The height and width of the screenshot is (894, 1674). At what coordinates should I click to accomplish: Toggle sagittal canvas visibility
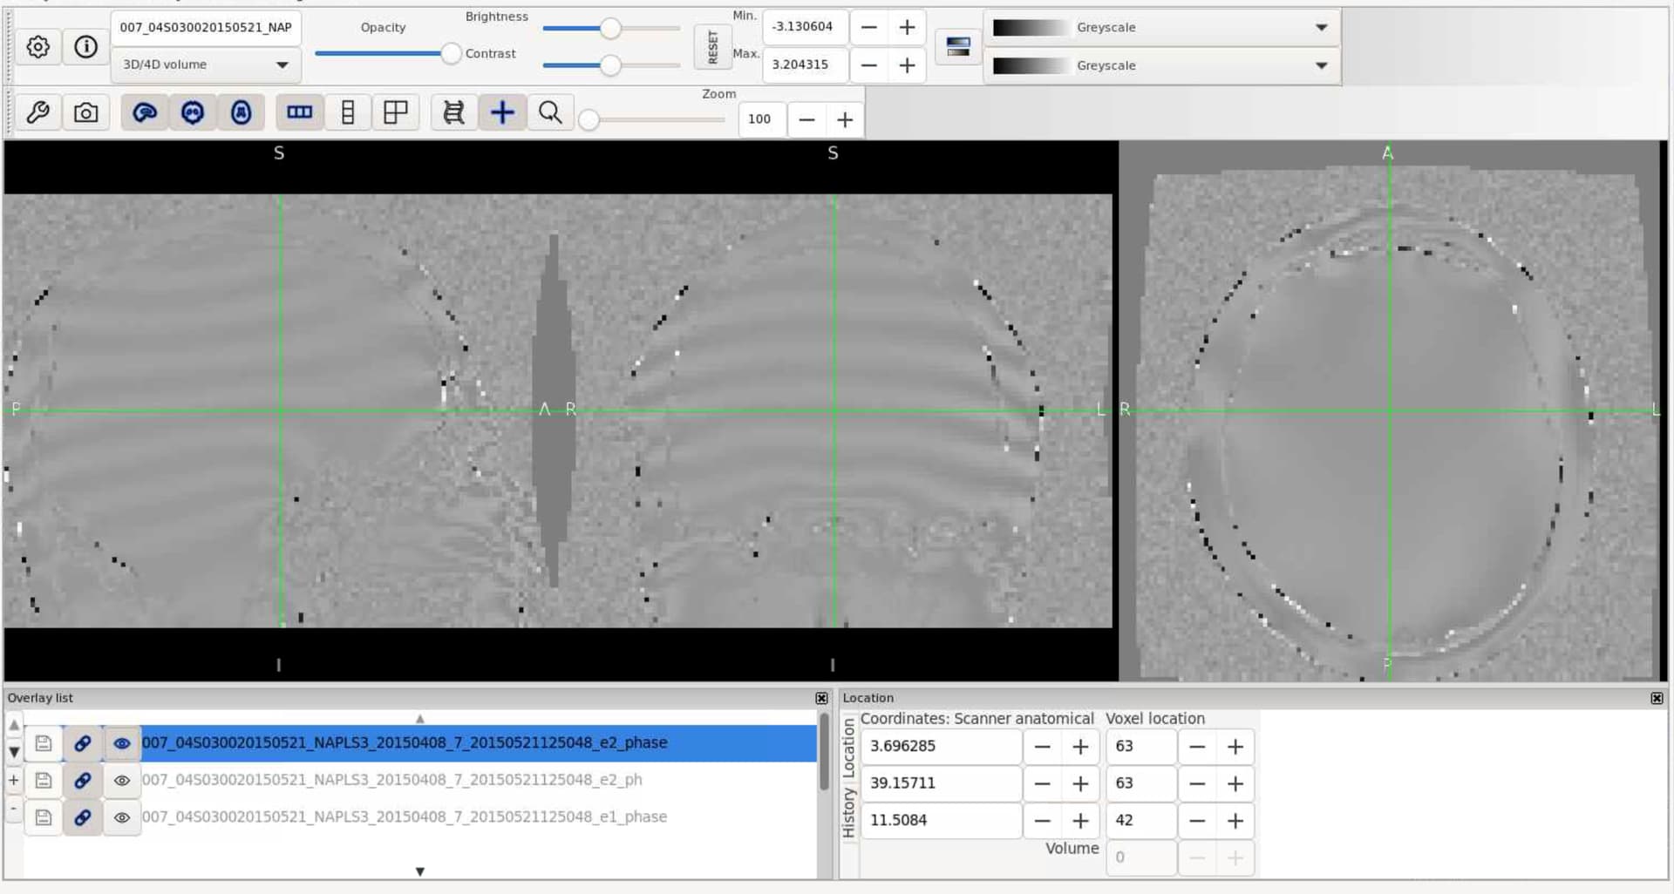click(x=145, y=112)
